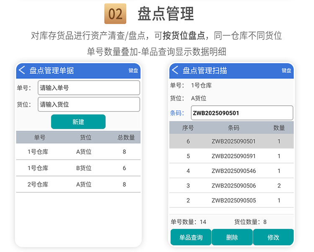This screenshot has height=252, width=314.
Task: Click the 02 section number badge
Action: (116, 14)
